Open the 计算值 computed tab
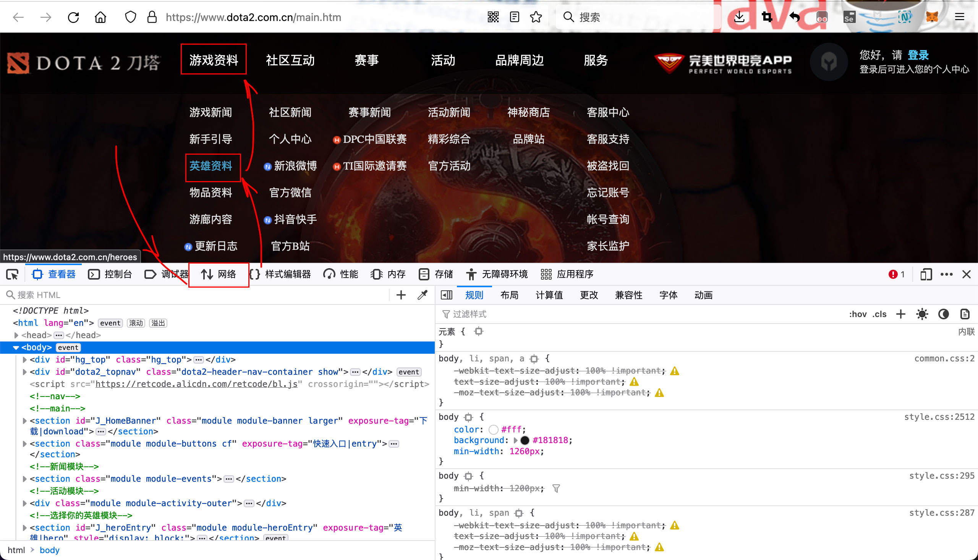The width and height of the screenshot is (978, 560). tap(549, 295)
